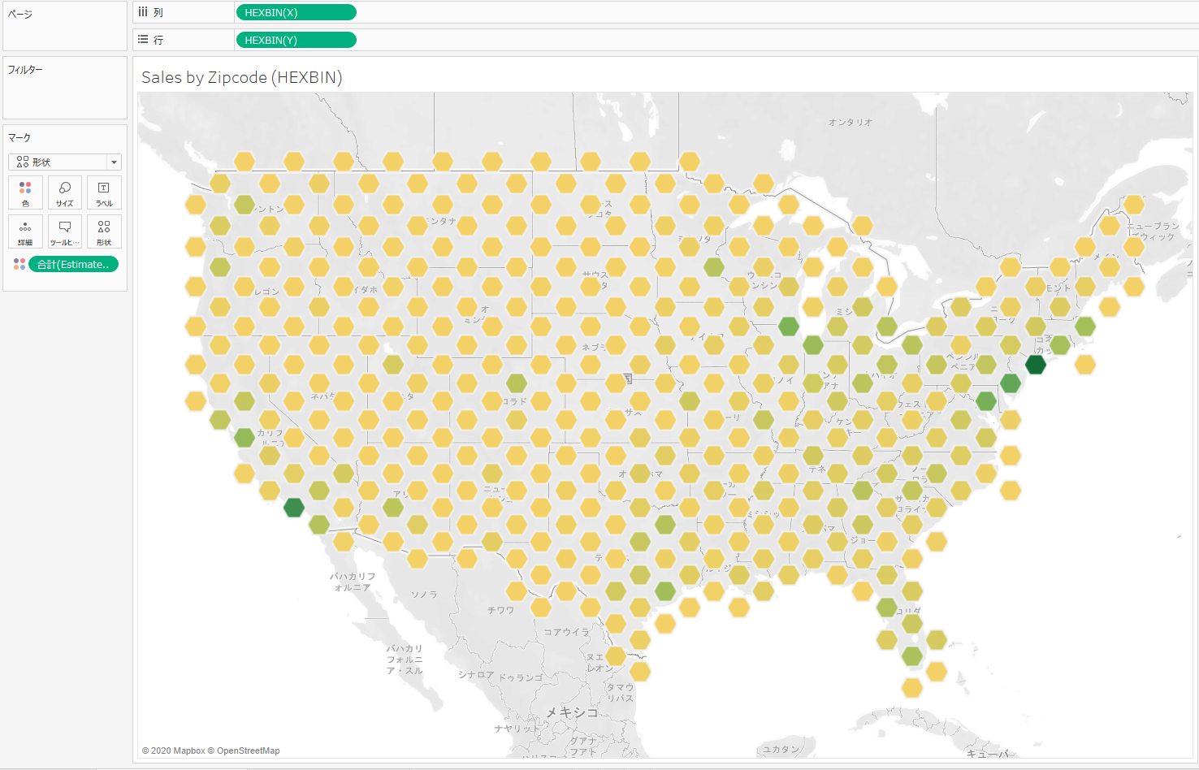This screenshot has height=770, width=1199.
Task: Open the ラベル (Label) mark options
Action: tap(104, 192)
